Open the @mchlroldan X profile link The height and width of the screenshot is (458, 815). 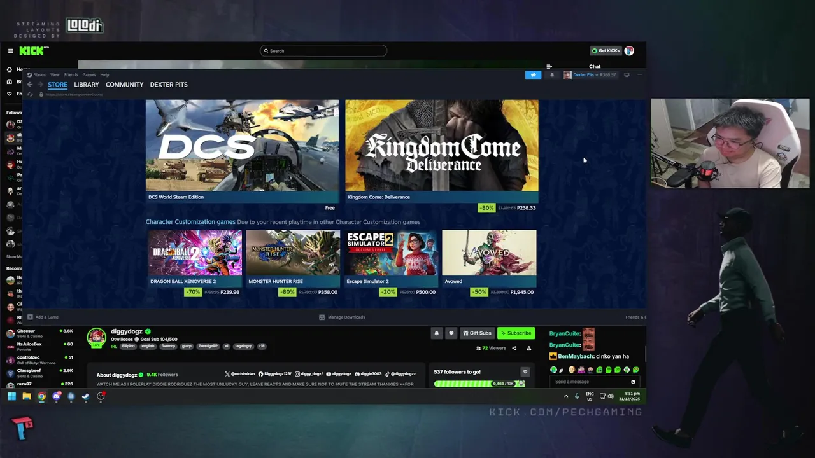pyautogui.click(x=239, y=374)
